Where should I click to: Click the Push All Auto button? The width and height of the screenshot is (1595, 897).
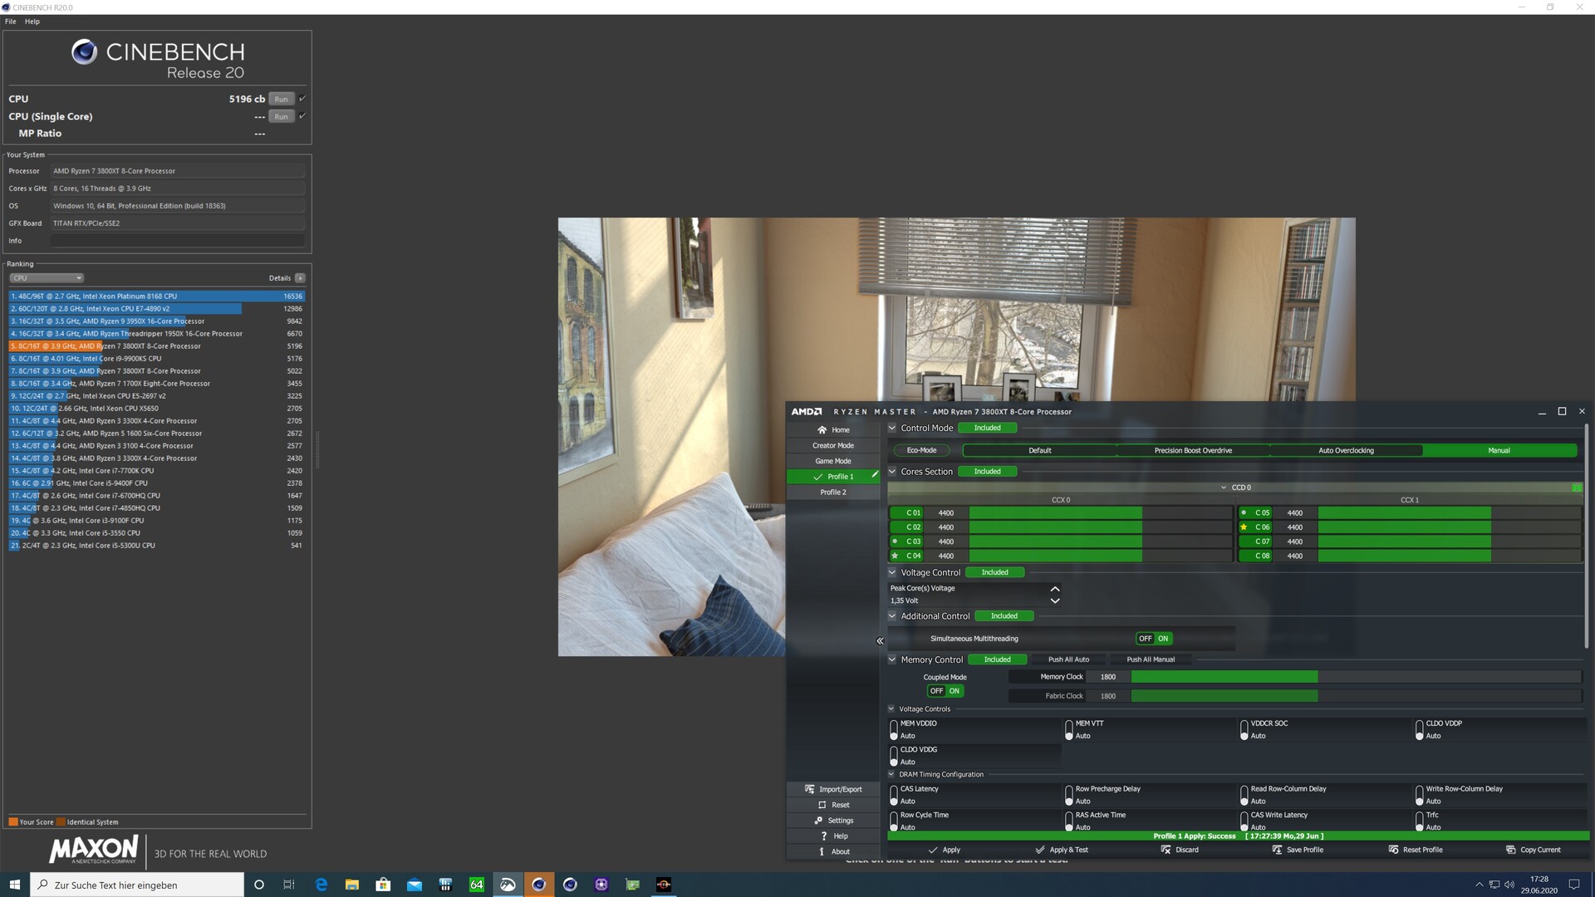[x=1068, y=659]
